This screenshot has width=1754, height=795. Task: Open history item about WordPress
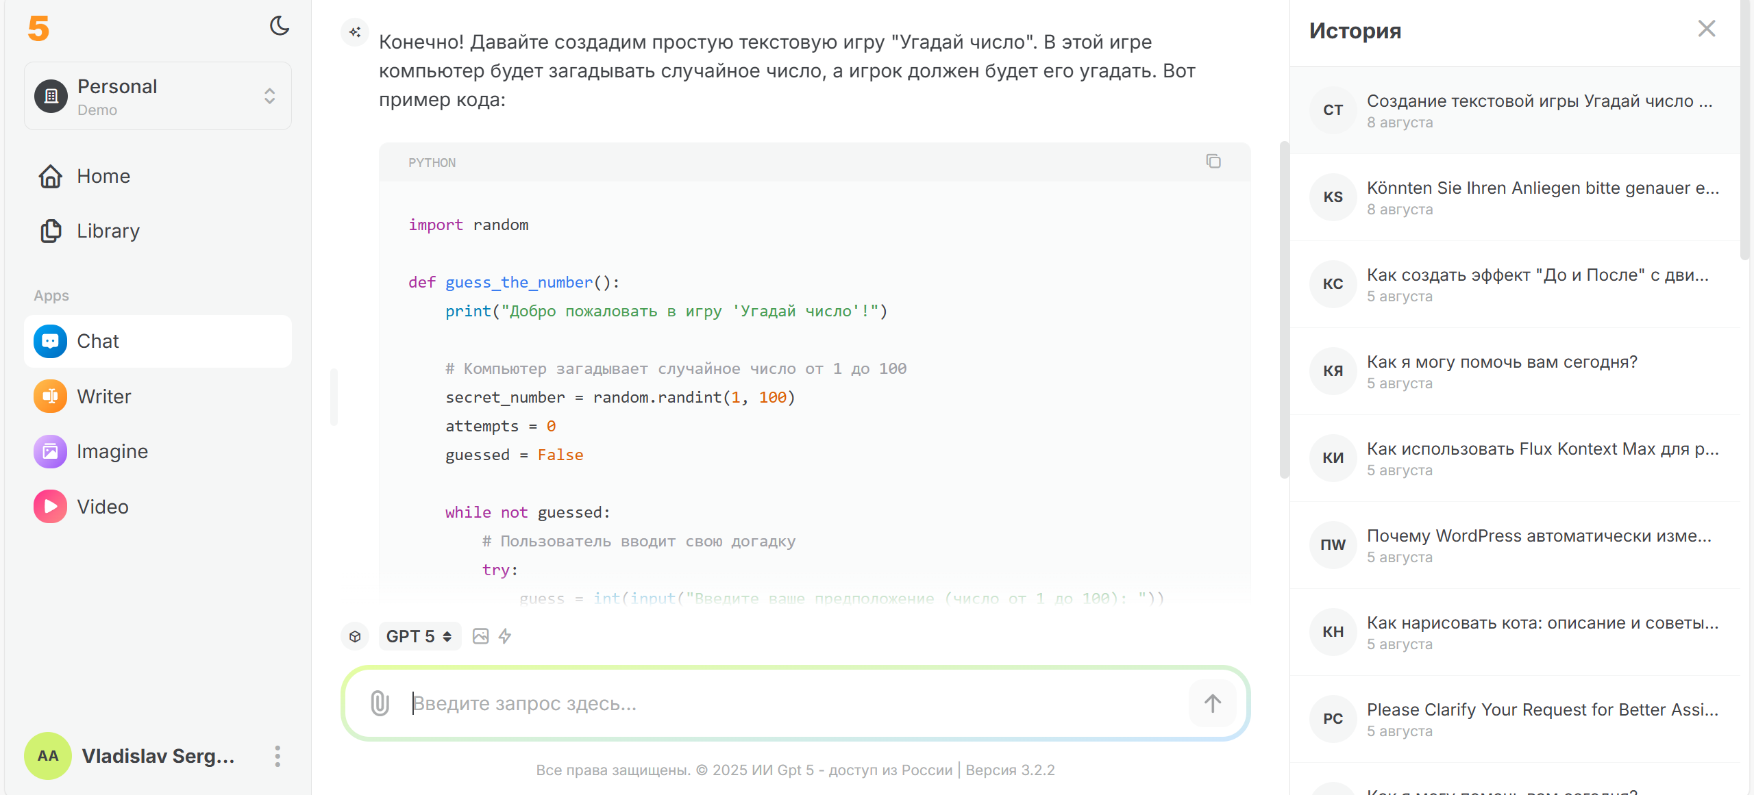[1515, 545]
